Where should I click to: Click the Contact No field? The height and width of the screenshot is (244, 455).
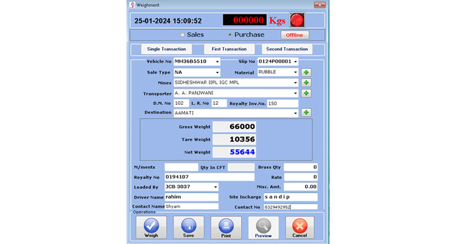point(291,207)
